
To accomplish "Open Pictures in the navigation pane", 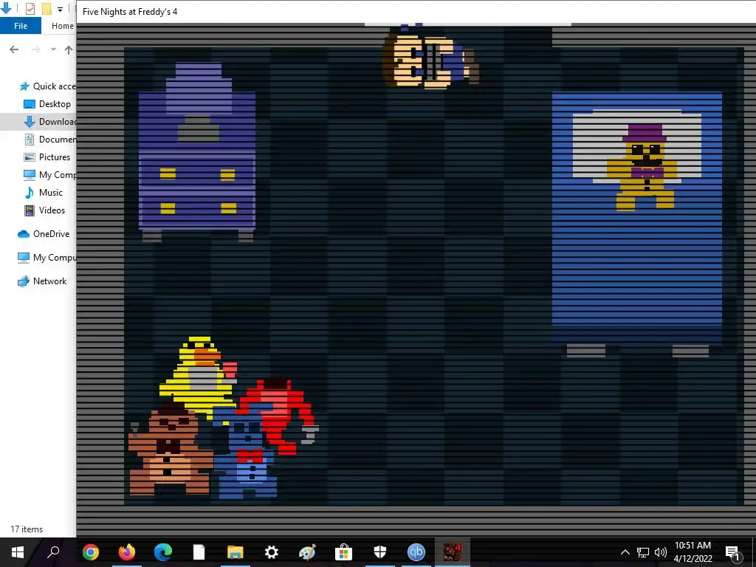I will coord(47,157).
